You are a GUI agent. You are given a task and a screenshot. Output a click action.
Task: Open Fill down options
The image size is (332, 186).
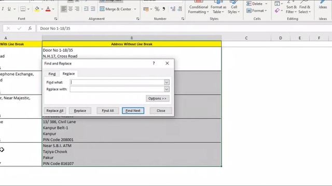point(279,4)
